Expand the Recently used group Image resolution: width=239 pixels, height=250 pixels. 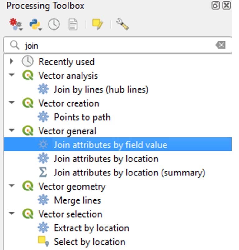click(12, 61)
